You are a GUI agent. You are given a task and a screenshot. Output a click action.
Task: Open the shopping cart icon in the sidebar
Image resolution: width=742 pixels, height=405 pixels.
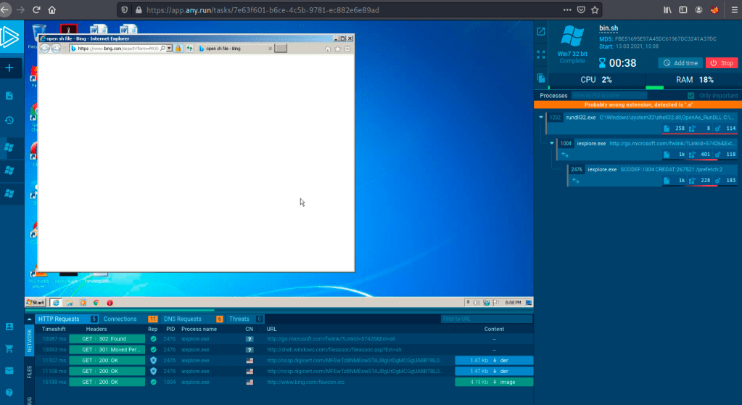[9, 348]
